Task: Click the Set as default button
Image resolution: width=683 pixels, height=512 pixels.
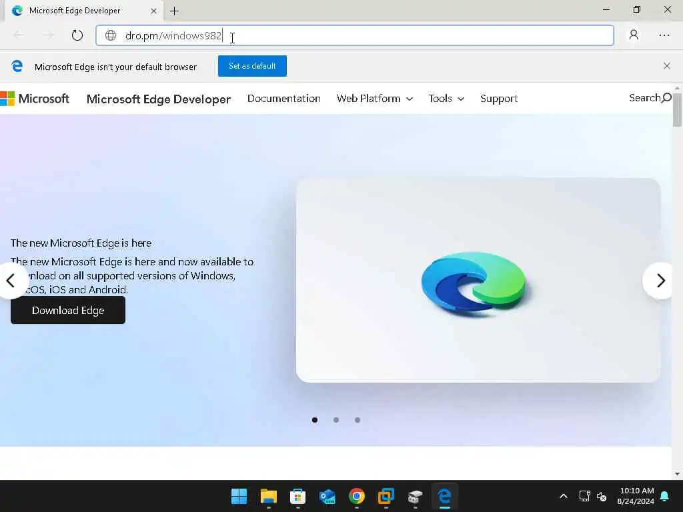Action: [252, 66]
